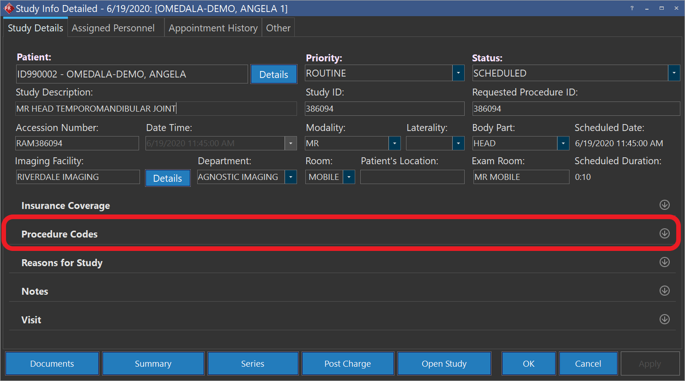
Task: Click the Post Charge button
Action: 347,364
